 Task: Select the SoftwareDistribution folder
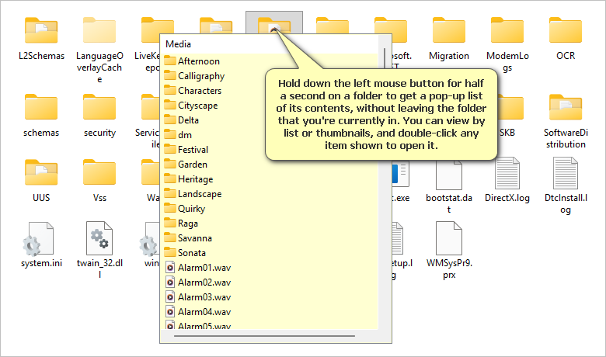click(x=565, y=109)
